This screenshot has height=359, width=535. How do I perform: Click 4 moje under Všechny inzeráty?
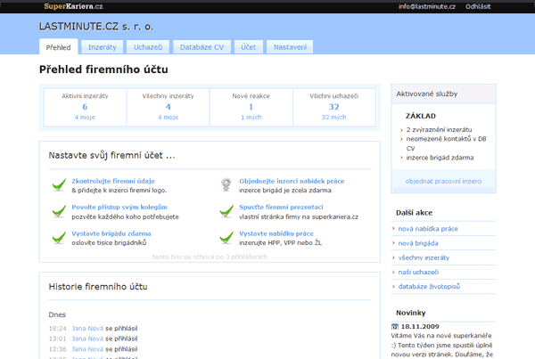click(x=168, y=117)
